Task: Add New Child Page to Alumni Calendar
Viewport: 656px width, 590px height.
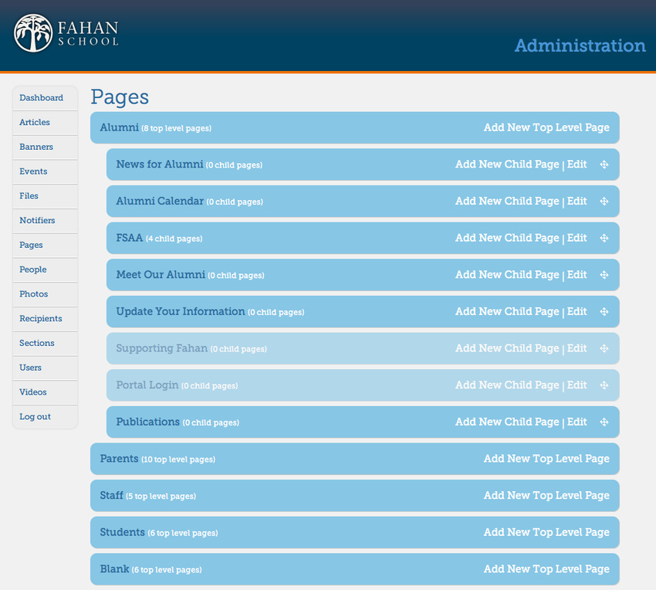Action: 507,202
